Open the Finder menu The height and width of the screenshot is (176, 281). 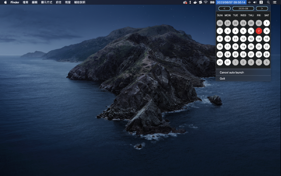pyautogui.click(x=15, y=2)
